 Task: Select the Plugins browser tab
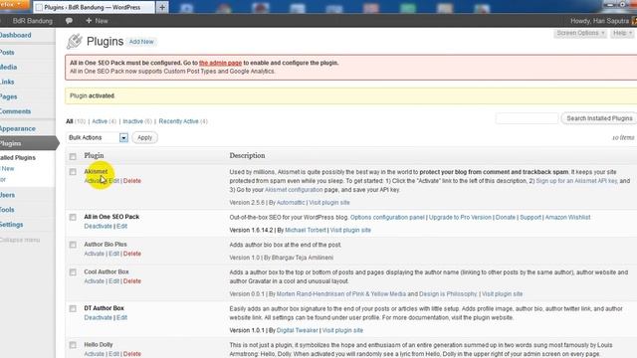click(x=94, y=7)
